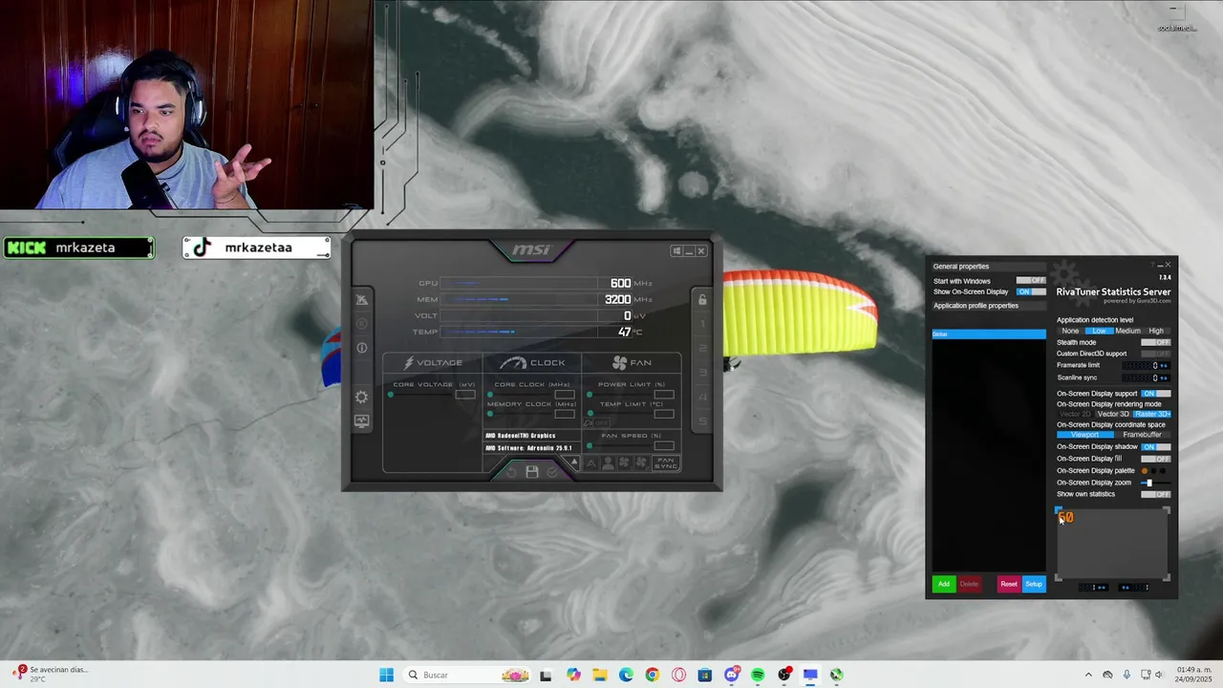Select Viewport coordinate space

(x=1084, y=435)
